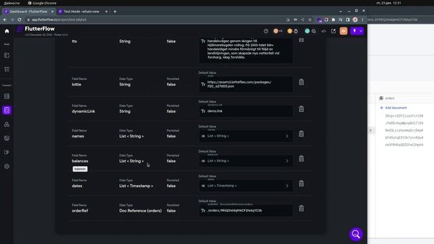Click the FlutterFlow logo title
This screenshot has width=434, height=244.
[39, 28]
